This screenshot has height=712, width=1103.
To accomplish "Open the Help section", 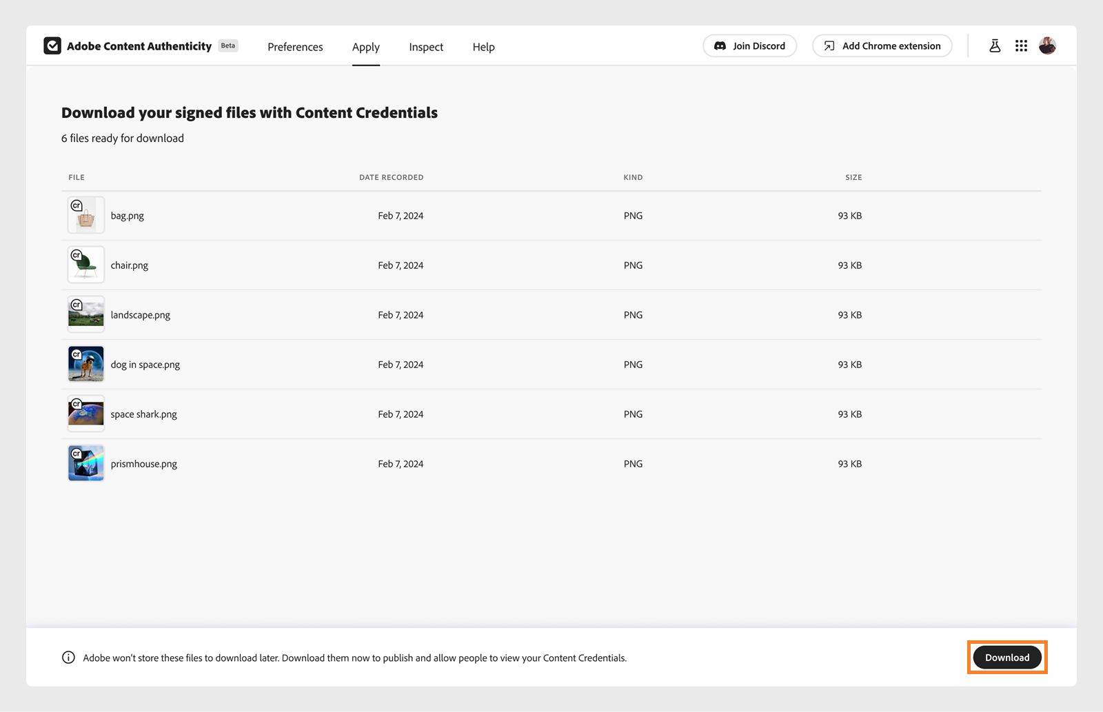I will (x=483, y=47).
